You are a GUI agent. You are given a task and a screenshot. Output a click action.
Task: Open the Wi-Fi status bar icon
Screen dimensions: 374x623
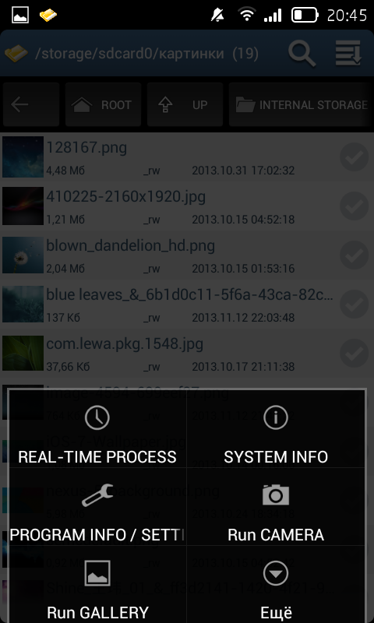pyautogui.click(x=247, y=15)
